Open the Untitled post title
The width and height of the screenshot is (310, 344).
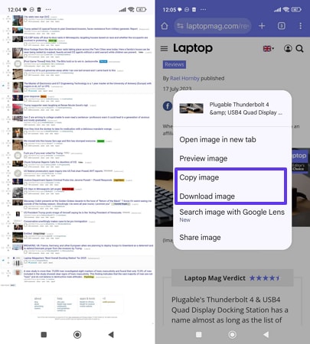tap(28, 233)
